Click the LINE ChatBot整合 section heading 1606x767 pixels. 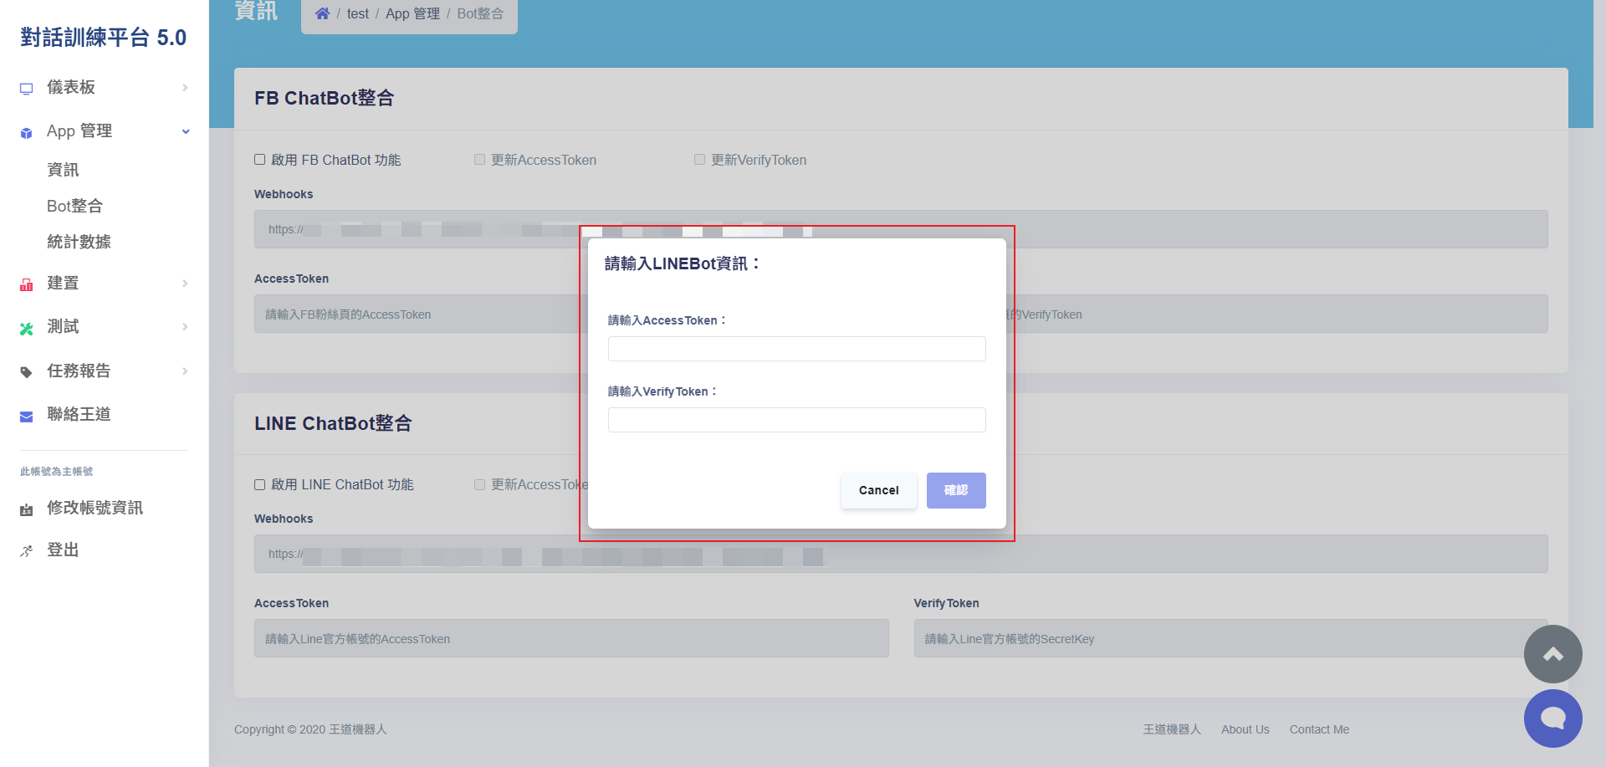coord(333,423)
